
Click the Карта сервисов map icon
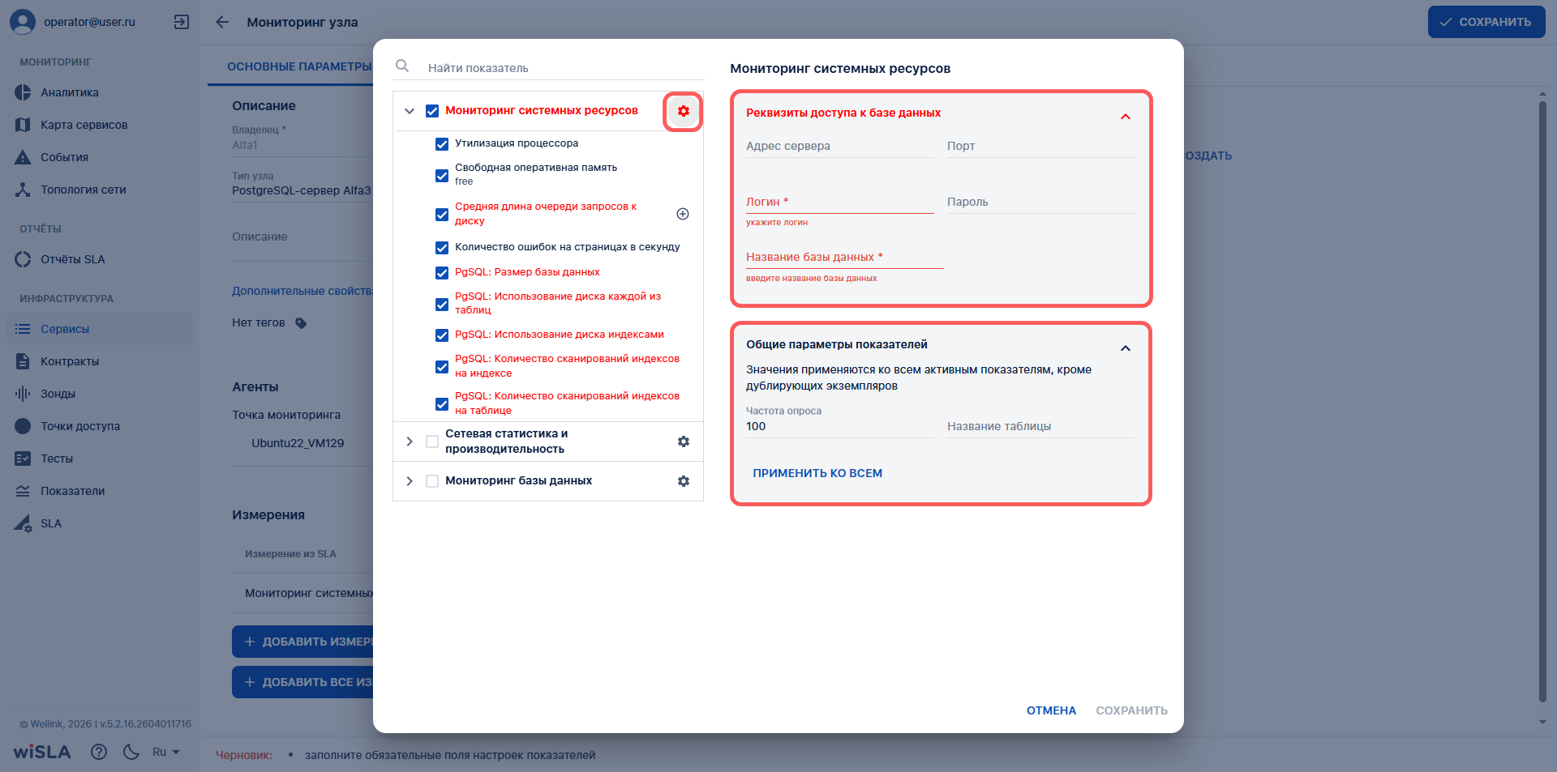click(23, 125)
